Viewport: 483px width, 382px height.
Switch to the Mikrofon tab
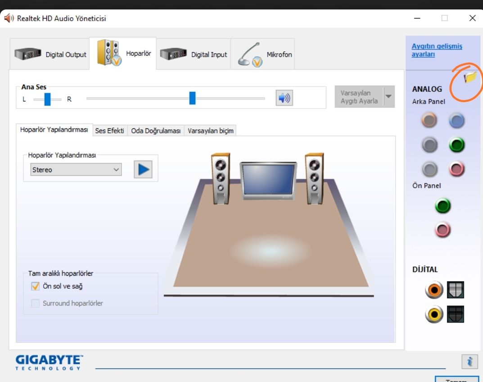pos(263,54)
